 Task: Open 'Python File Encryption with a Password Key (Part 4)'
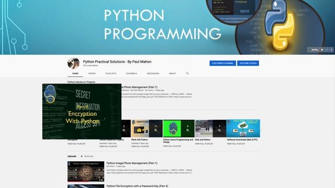137,186
